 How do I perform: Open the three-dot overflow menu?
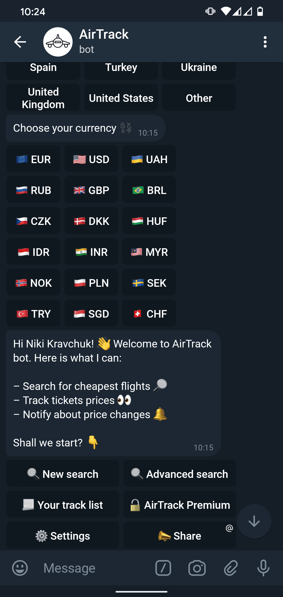click(x=265, y=42)
